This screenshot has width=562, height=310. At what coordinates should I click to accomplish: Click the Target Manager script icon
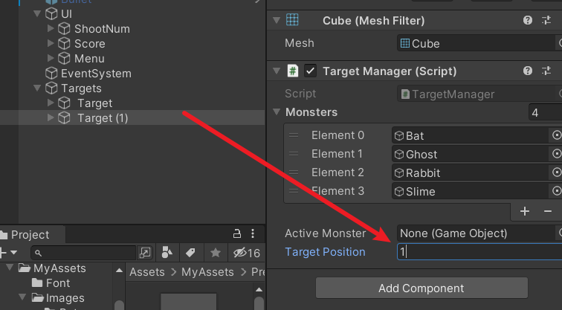(294, 71)
